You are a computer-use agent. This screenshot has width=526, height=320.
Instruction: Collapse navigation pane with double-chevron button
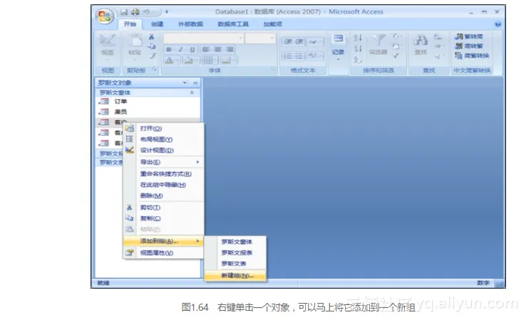(x=195, y=82)
